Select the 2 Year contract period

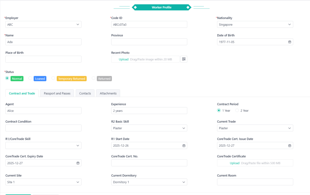237,111
